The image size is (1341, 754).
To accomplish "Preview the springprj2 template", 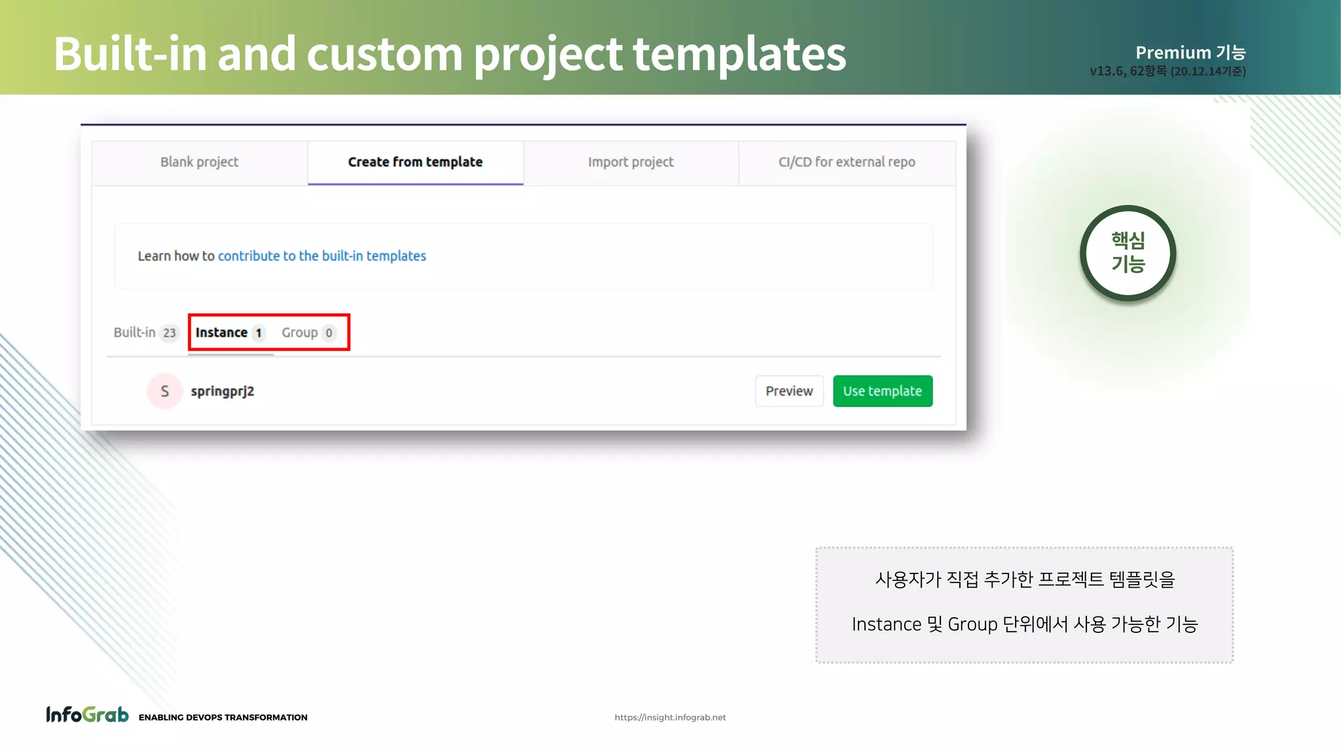I will (789, 391).
